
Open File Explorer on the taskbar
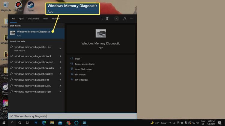(52, 123)
